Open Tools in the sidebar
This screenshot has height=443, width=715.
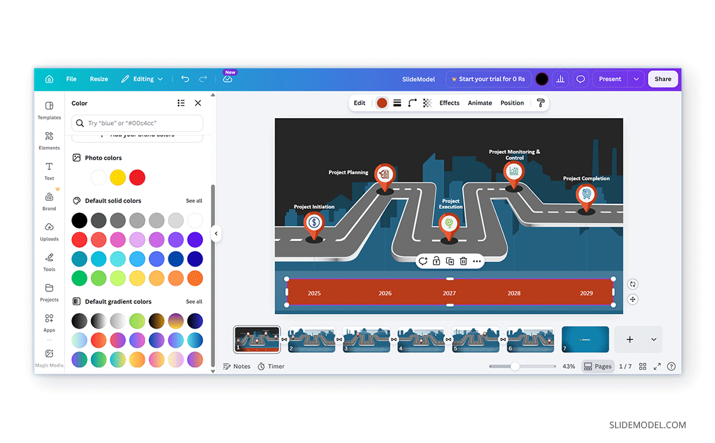(49, 262)
